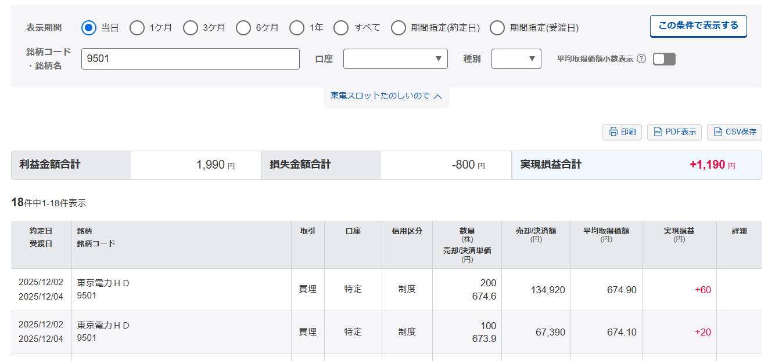Click the 約定日 受渡日 column header
Screen dimensions: 768x361
pyautogui.click(x=41, y=238)
